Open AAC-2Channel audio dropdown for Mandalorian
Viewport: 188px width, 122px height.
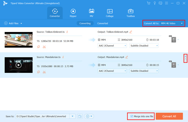[x=112, y=71]
